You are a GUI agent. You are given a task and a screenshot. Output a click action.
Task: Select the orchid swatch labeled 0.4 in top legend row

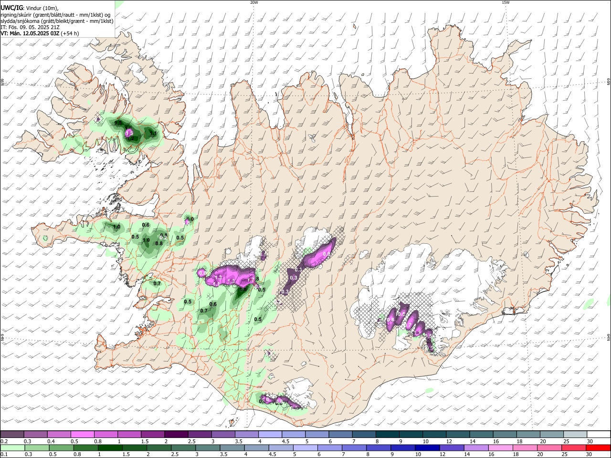click(59, 434)
